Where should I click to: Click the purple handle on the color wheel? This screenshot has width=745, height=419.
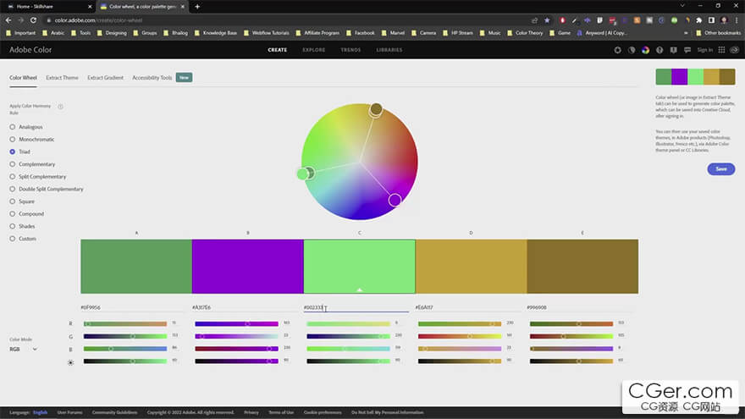pos(395,200)
